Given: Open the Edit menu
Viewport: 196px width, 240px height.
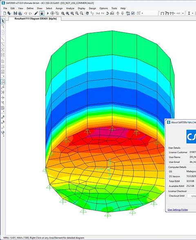Looking at the screenshot, I should [13, 8].
